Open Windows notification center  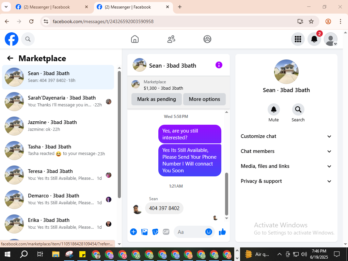tap(337, 254)
